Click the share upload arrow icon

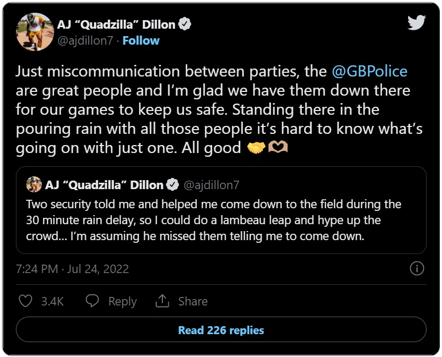tap(162, 301)
